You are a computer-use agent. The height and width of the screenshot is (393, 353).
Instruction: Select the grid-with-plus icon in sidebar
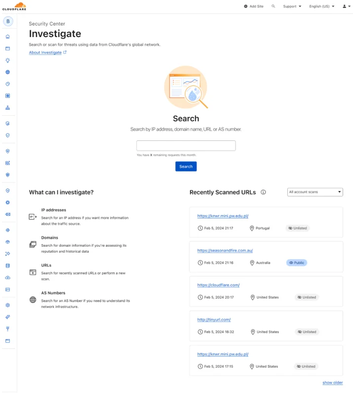tap(8, 163)
